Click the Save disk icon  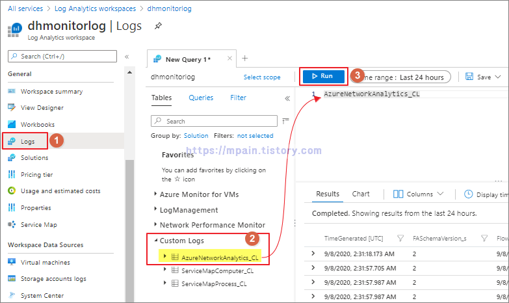pos(469,77)
